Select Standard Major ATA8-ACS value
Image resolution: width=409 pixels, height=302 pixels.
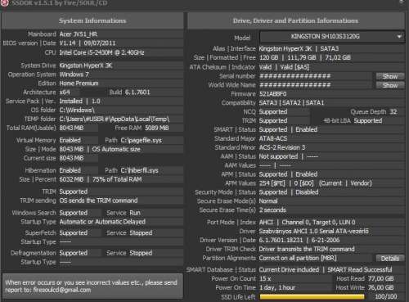(273, 138)
